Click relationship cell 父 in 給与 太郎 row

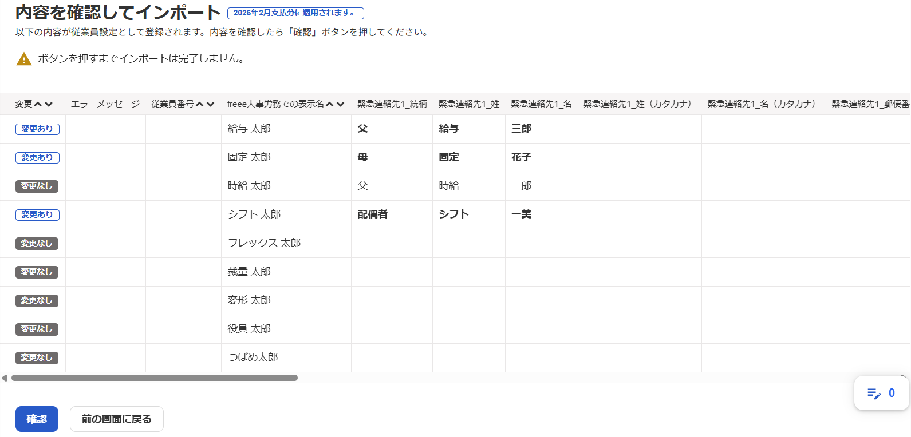click(x=392, y=129)
